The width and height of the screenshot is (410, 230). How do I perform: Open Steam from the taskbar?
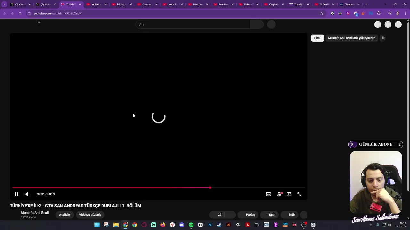tap(219, 225)
